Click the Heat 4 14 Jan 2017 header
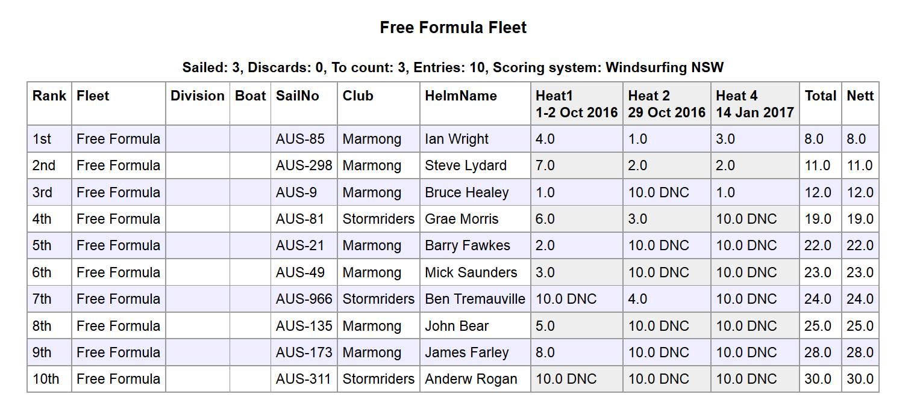 coord(754,104)
